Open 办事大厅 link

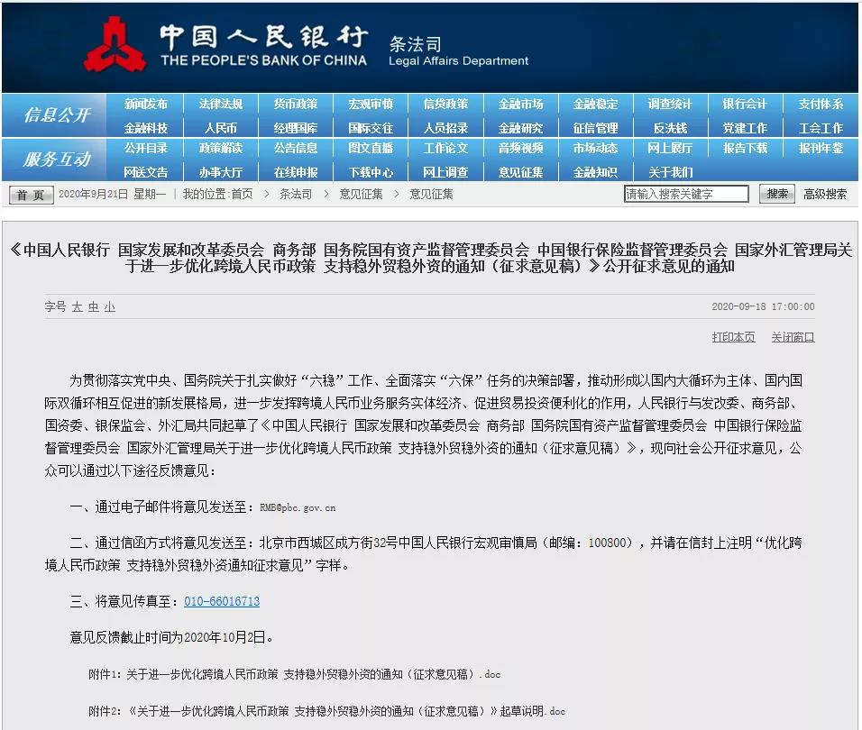pos(220,172)
